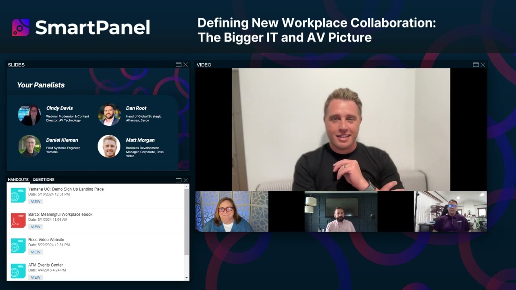Select Cindy Davis panelist photo
This screenshot has width=516, height=290.
(29, 114)
